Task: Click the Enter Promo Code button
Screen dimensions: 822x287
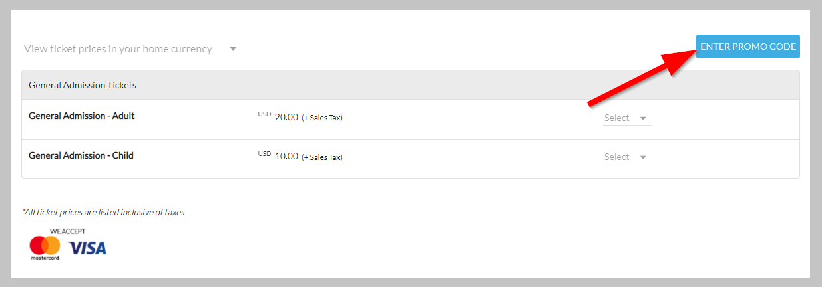Action: pos(747,47)
